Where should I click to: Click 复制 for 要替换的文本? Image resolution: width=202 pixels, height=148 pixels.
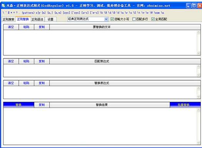(x=42, y=27)
